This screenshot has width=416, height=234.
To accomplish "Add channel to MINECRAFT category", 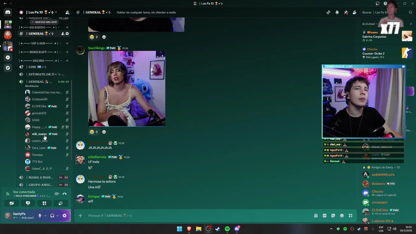I will click(x=67, y=52).
